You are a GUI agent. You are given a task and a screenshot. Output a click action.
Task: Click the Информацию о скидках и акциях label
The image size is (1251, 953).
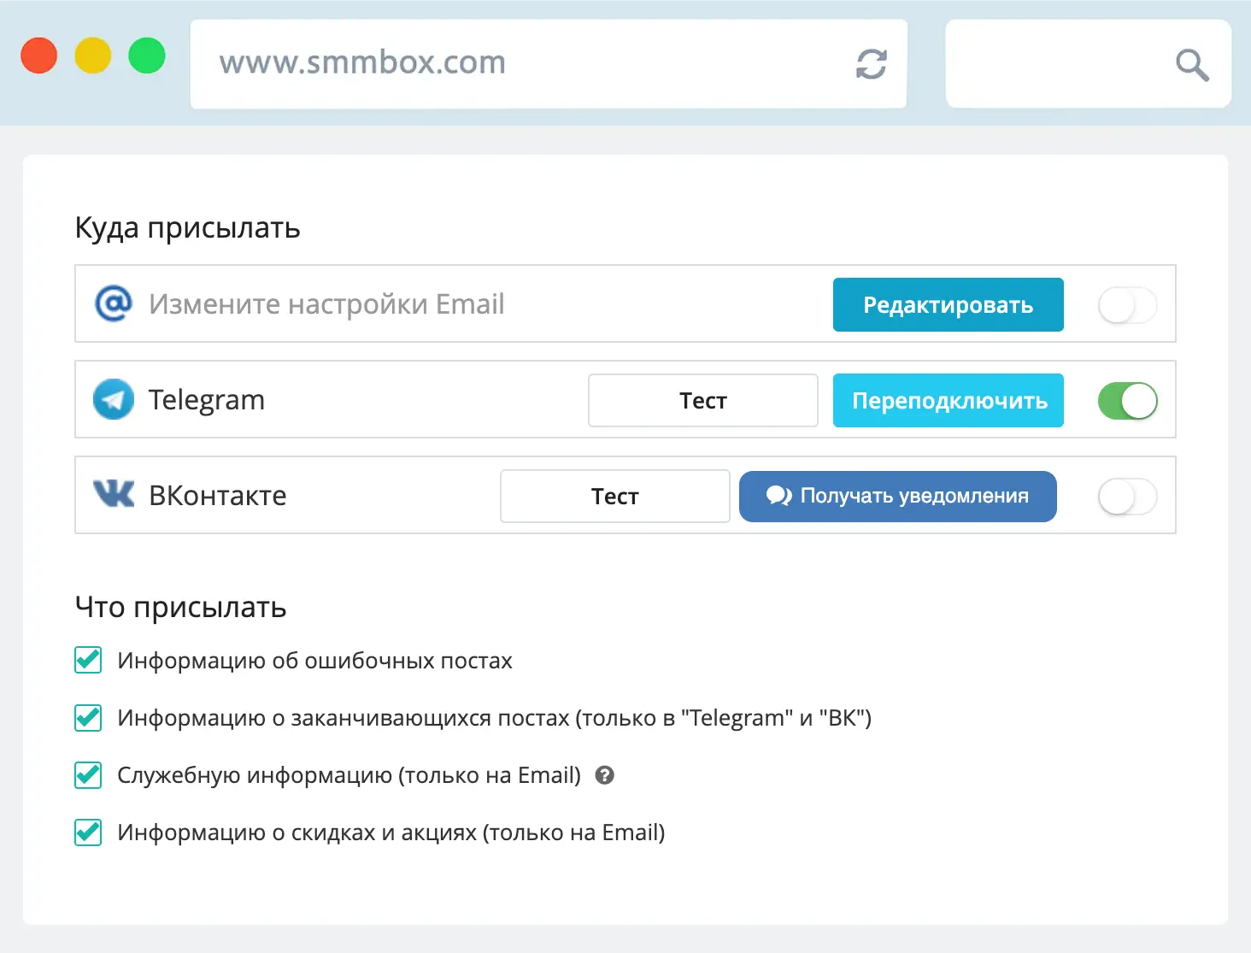[x=391, y=832]
